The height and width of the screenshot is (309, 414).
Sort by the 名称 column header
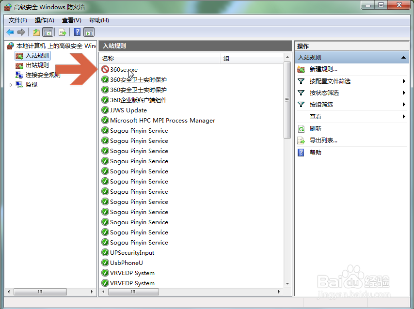point(160,58)
